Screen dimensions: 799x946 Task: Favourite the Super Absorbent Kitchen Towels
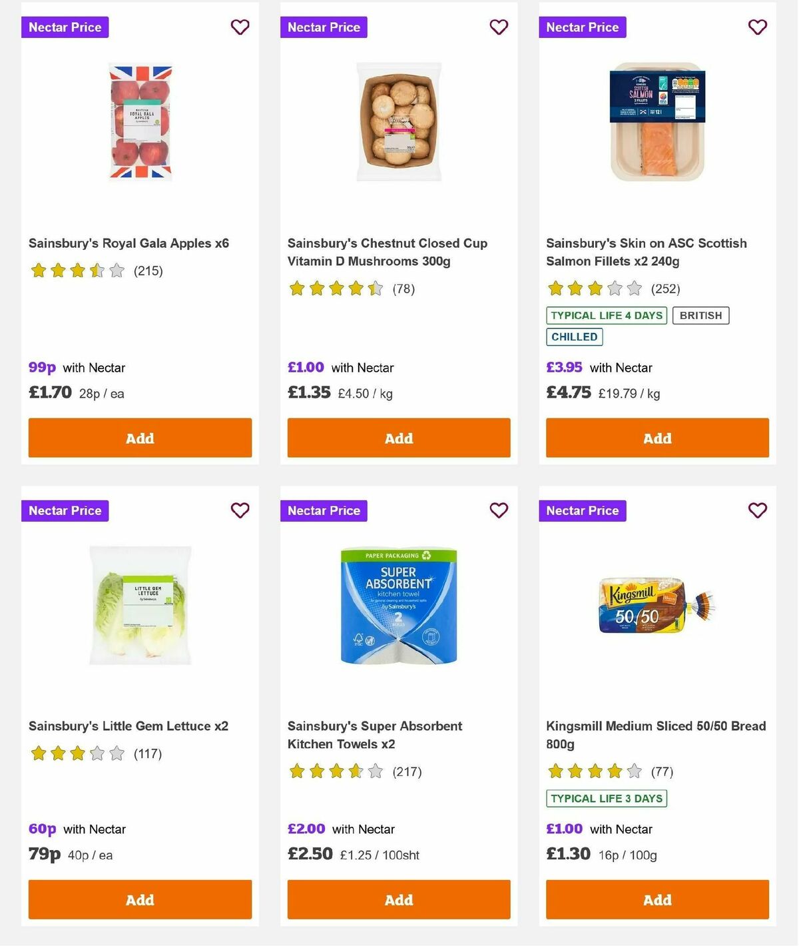pyautogui.click(x=499, y=510)
